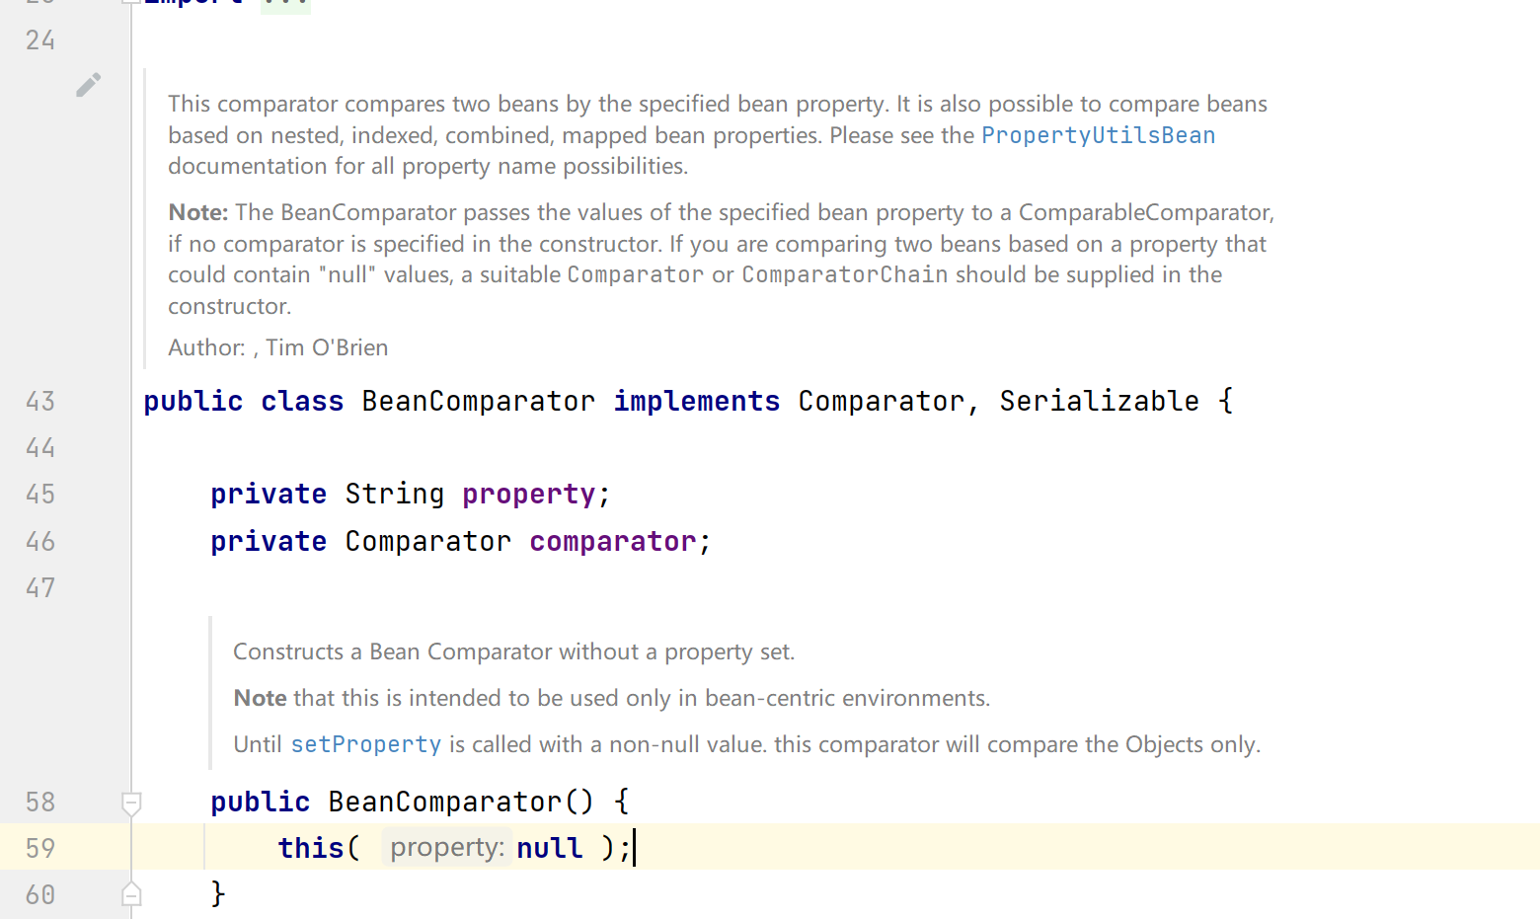Click the String type on line 45
The width and height of the screenshot is (1540, 919).
coord(395,494)
